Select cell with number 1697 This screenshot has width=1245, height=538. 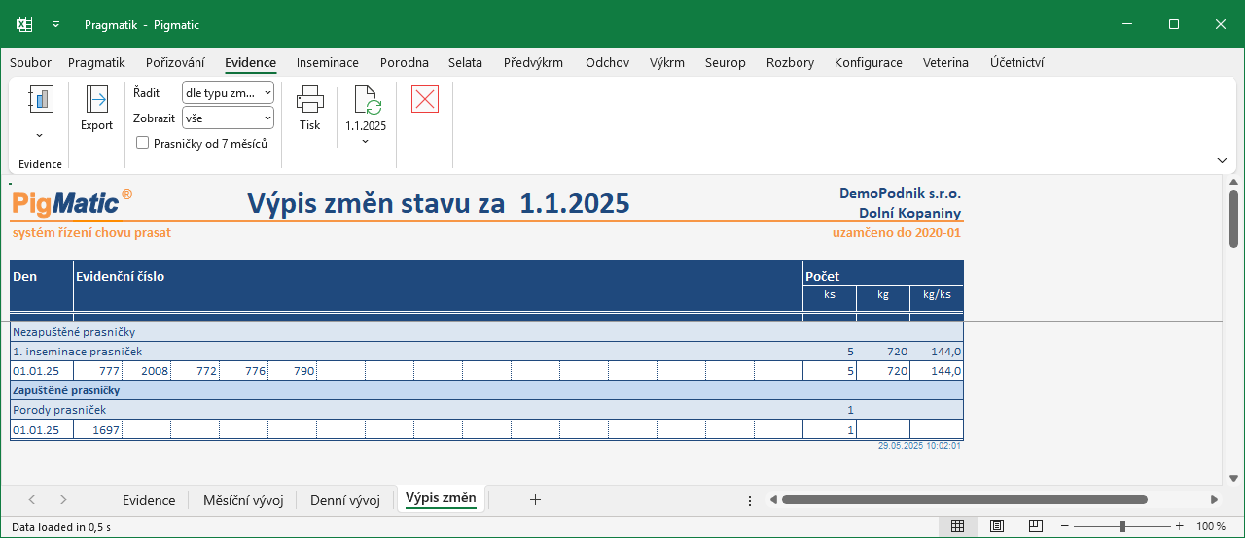[x=97, y=429]
